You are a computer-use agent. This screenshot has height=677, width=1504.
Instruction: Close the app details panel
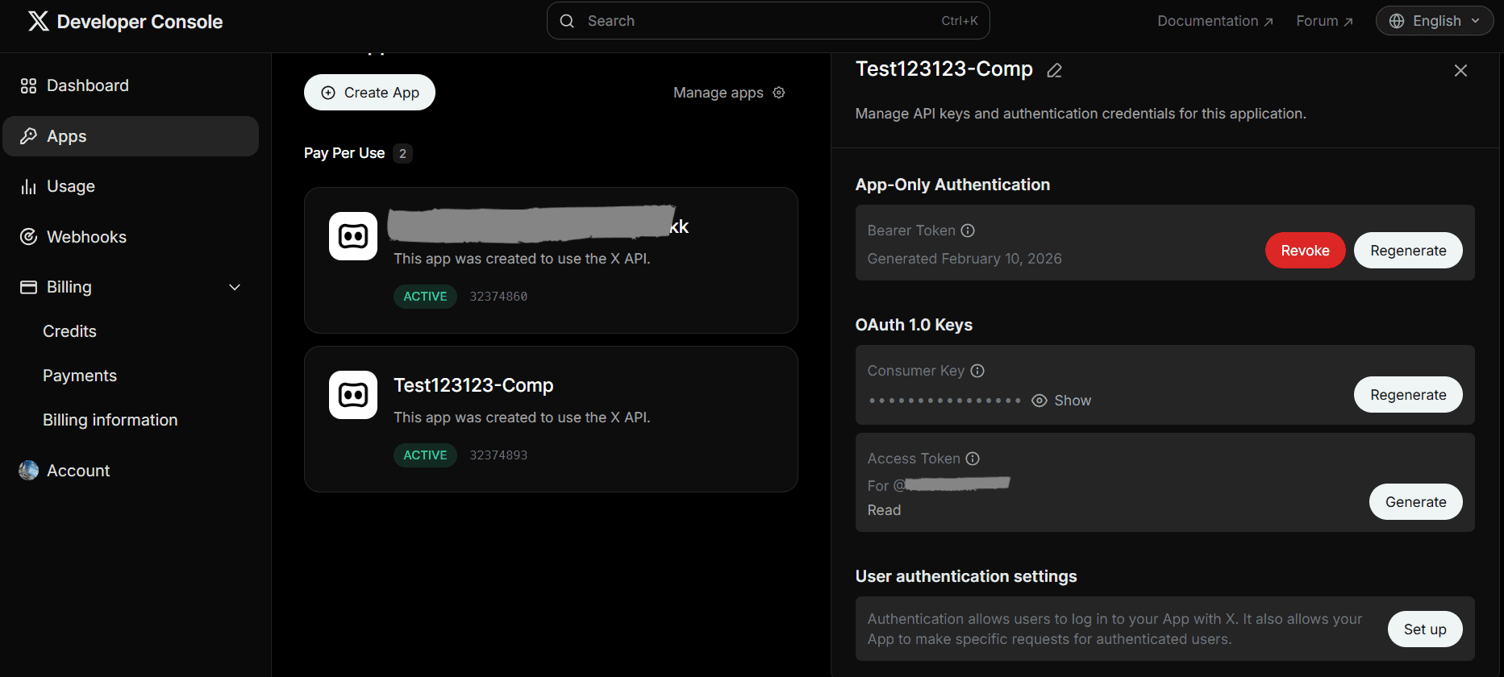(x=1460, y=71)
